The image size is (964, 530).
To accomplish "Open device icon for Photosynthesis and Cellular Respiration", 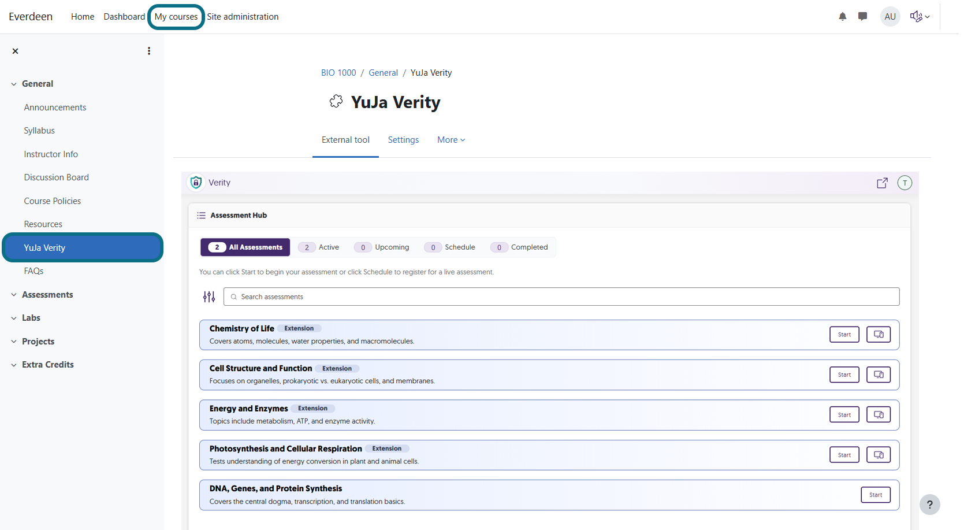I will (879, 455).
